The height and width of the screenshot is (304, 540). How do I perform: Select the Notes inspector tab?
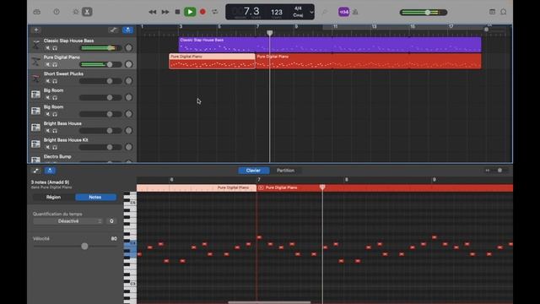[95, 197]
